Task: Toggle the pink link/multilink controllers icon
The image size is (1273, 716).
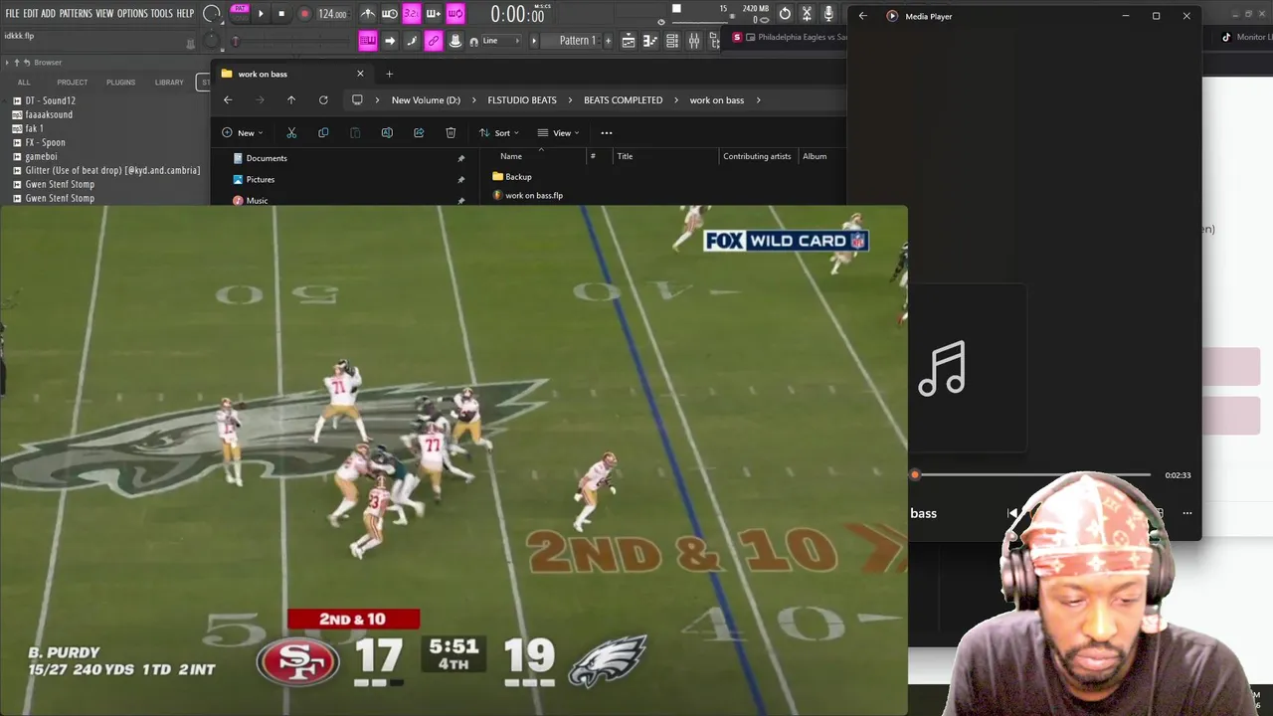Action: click(434, 41)
